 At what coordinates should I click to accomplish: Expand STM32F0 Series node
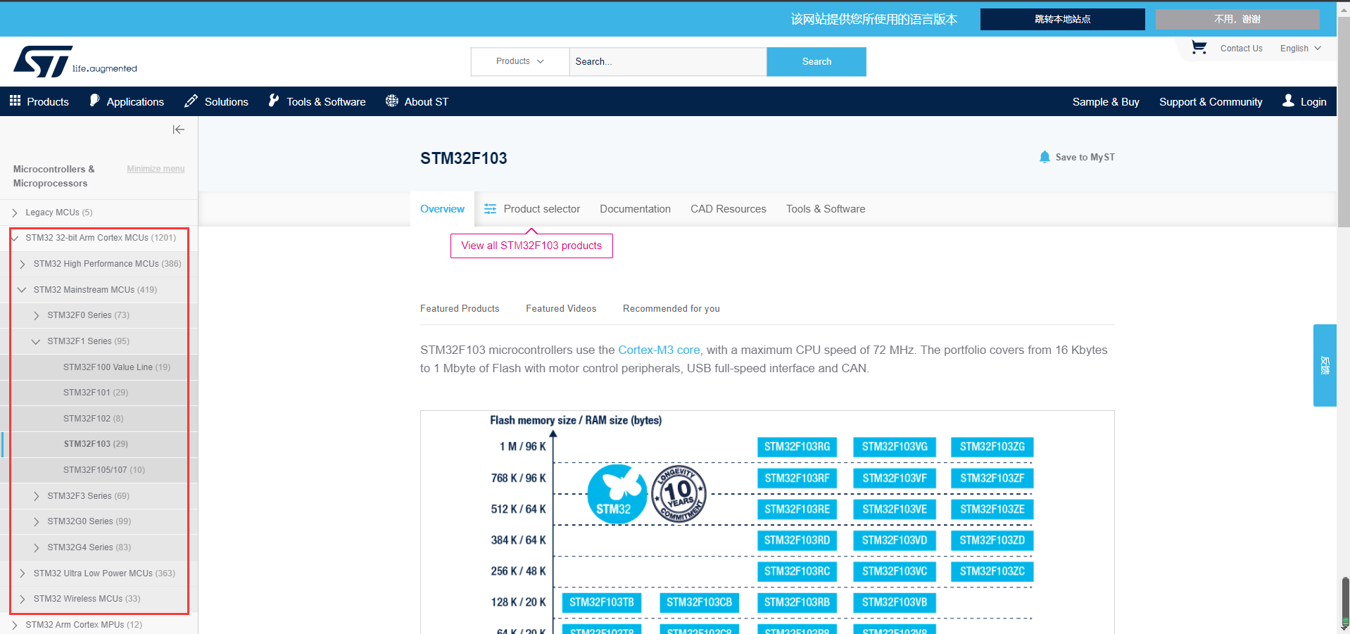coord(37,315)
